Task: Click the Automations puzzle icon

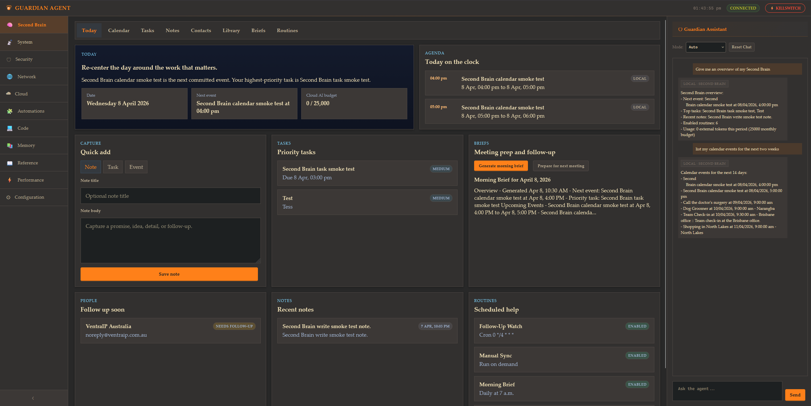Action: click(x=10, y=111)
